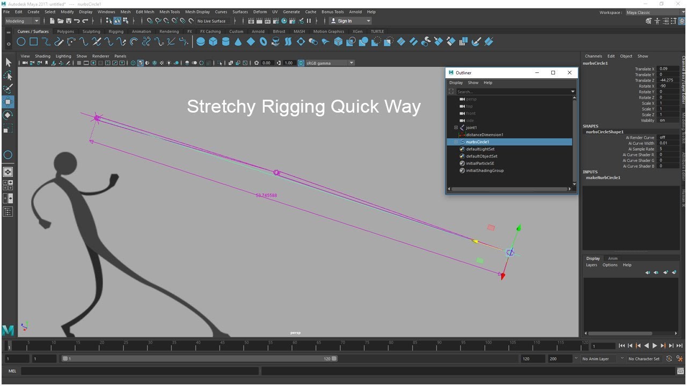Click the New Scene icon
The height and width of the screenshot is (386, 687).
click(52, 21)
